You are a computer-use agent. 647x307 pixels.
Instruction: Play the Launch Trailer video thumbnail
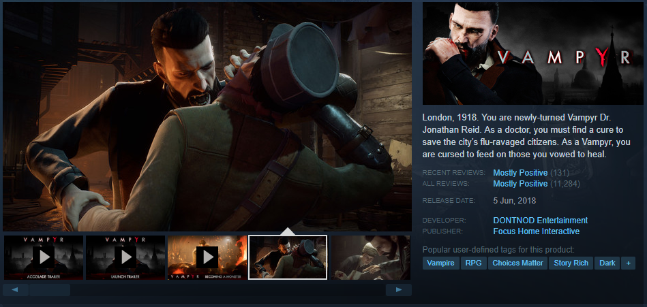point(125,257)
